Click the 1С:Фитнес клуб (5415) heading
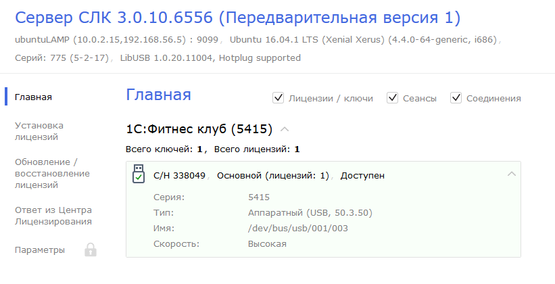555x284 pixels. click(199, 128)
